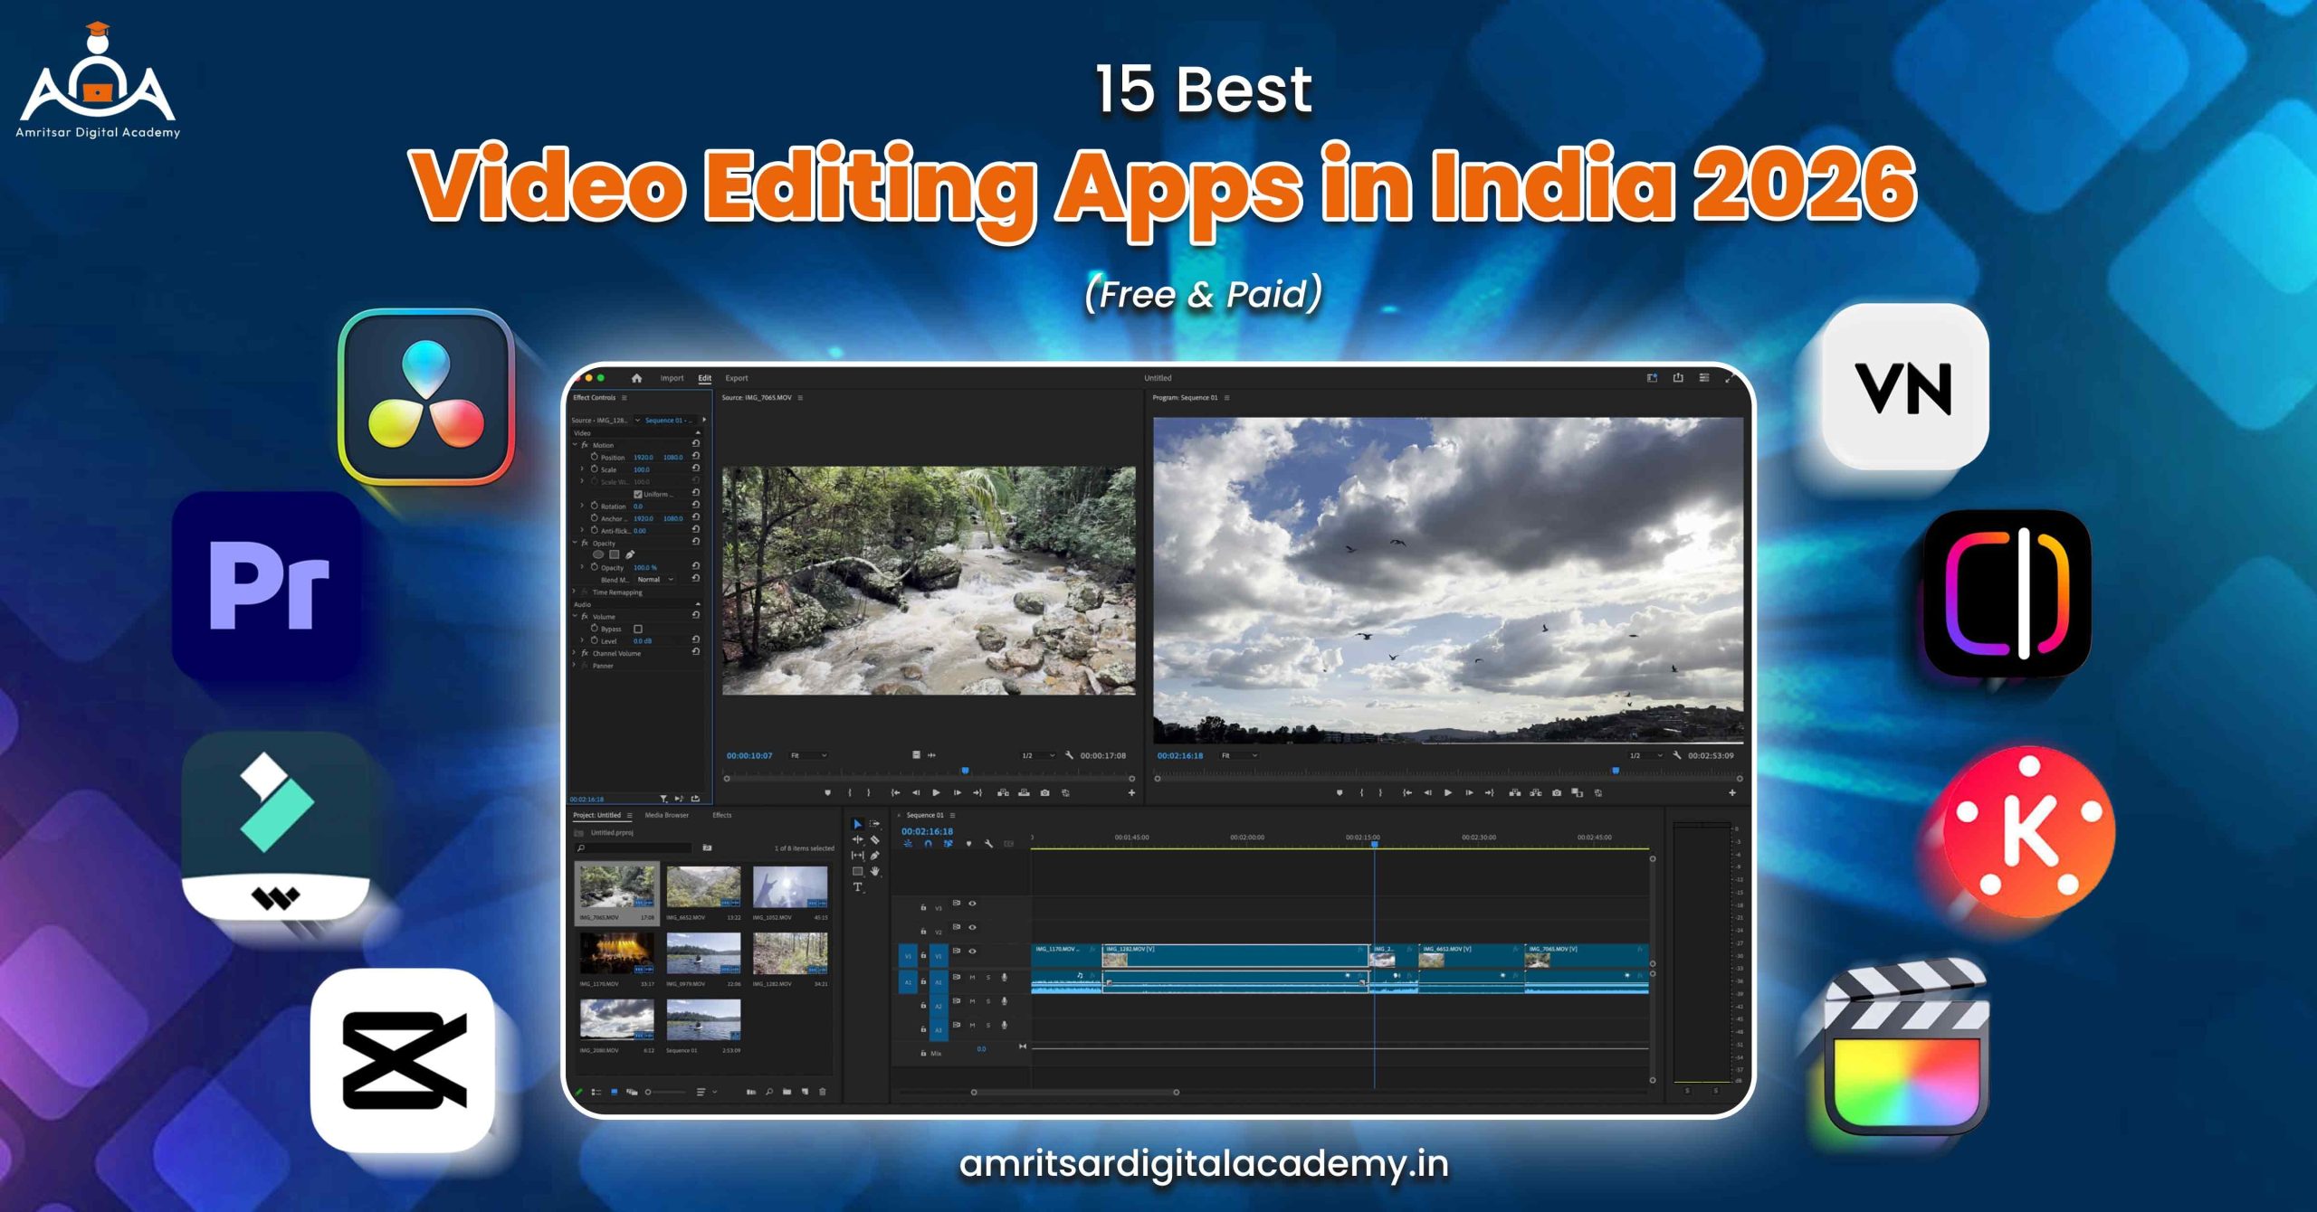Screen dimensions: 2317x1212
Task: Click Source monitor timecode 00:00:10:07
Action: click(x=749, y=755)
